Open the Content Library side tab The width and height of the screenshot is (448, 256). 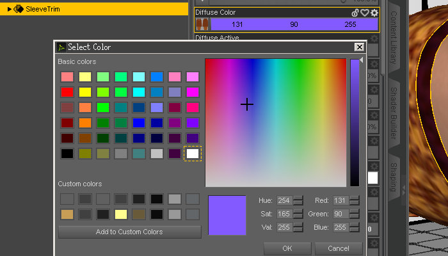pyautogui.click(x=394, y=37)
